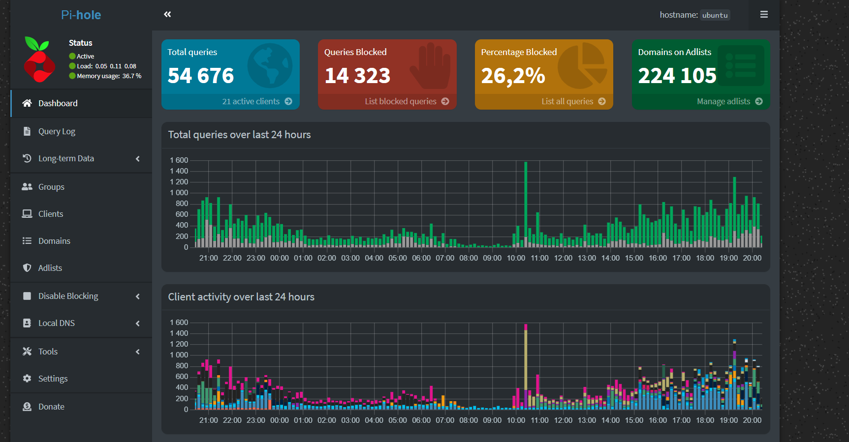Click the pie chart icon in Percentage Blocked
Screen dimensions: 849x442
(x=583, y=66)
